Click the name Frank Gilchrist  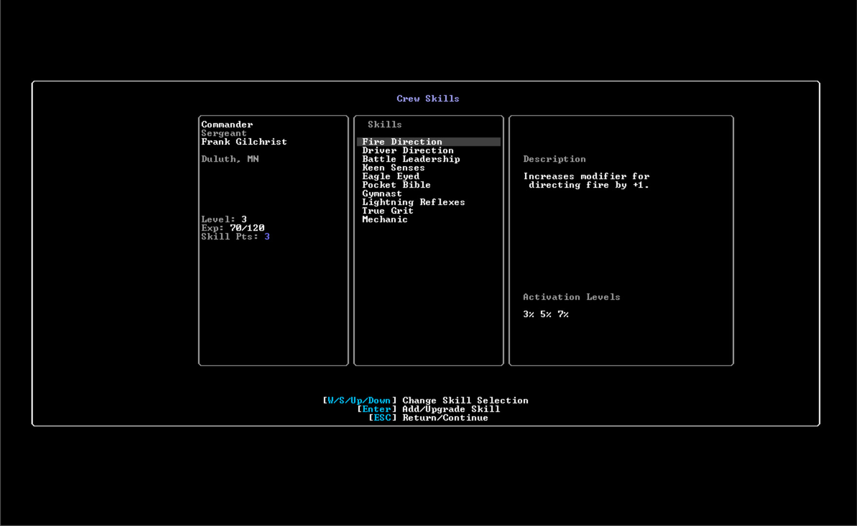click(x=244, y=142)
